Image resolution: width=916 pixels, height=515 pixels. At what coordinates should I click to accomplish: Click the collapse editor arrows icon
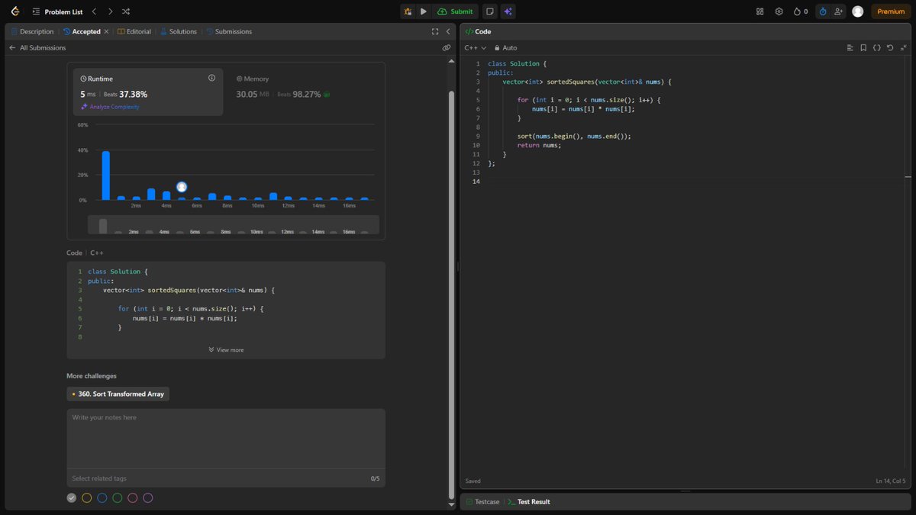pos(903,47)
